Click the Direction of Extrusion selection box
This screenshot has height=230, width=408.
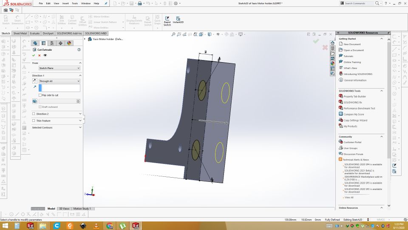(x=59, y=88)
